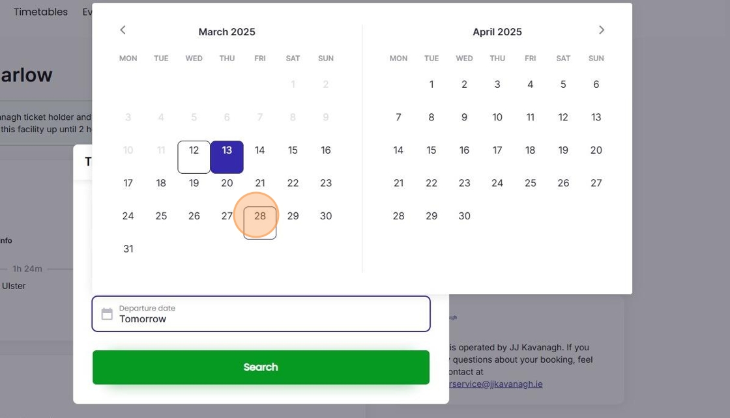Pick April 30 in the calendar
This screenshot has height=418, width=730.
coord(464,216)
